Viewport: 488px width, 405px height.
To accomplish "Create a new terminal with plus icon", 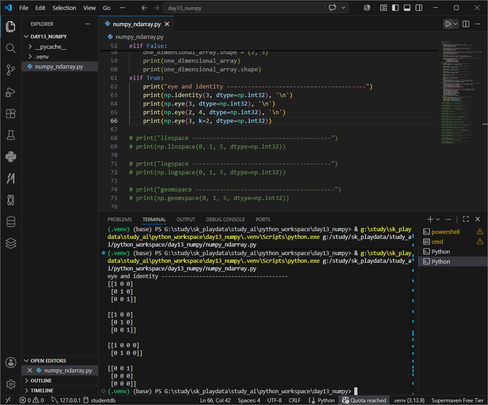I will (x=430, y=219).
